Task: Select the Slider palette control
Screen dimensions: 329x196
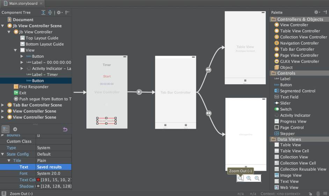Action: click(x=283, y=103)
